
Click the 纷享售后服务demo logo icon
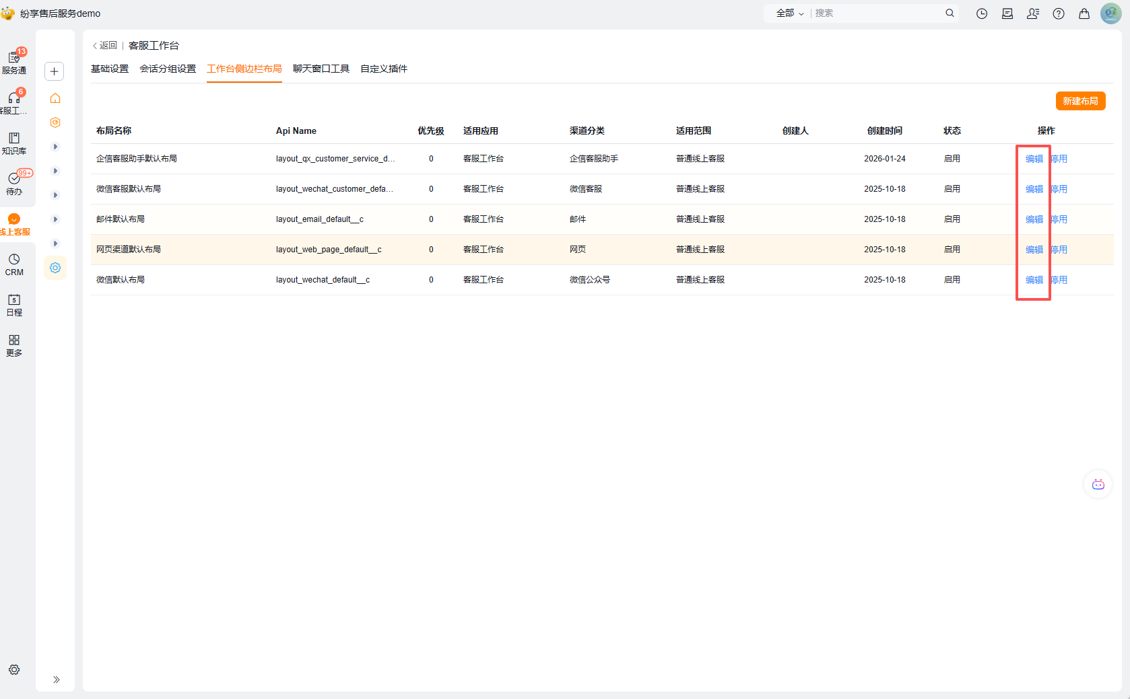[8, 13]
